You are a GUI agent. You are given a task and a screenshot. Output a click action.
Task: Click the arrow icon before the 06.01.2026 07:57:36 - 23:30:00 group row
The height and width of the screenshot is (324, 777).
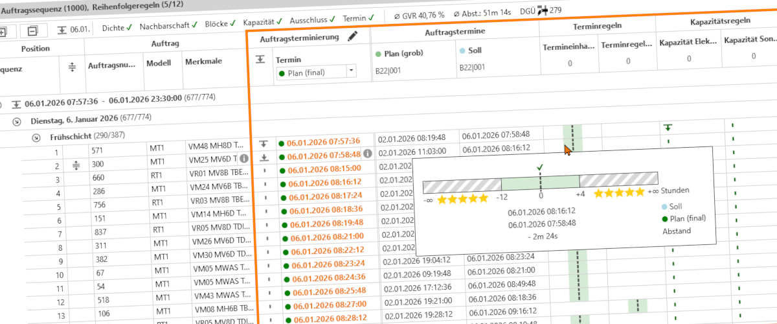pyautogui.click(x=16, y=103)
